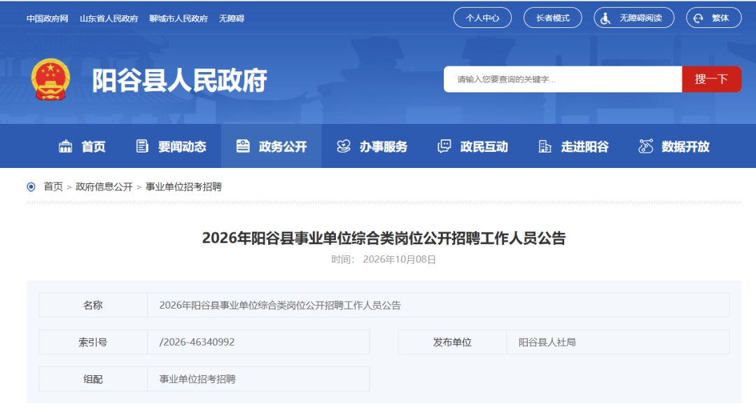Viewport: 756px width, 408px height.
Task: Click the icon beside 政务公开
Action: tap(243, 146)
